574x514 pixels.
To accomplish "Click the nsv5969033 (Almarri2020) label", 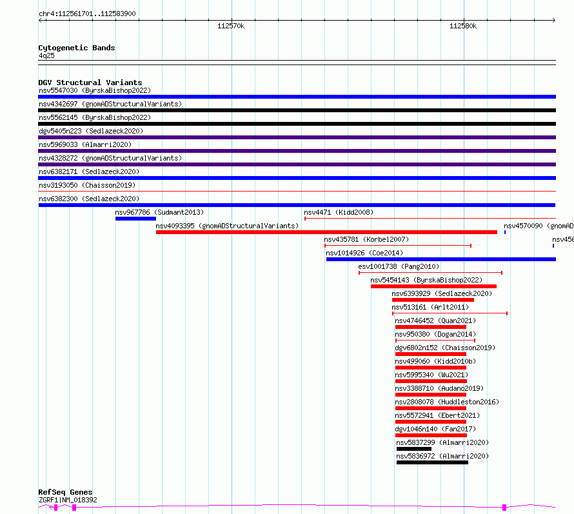I will click(85, 144).
